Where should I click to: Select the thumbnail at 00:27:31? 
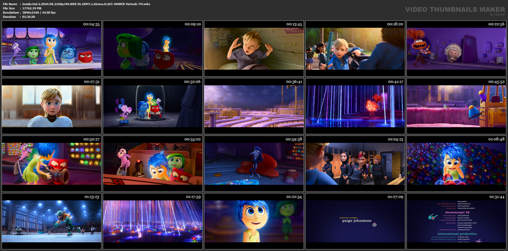tap(52, 106)
